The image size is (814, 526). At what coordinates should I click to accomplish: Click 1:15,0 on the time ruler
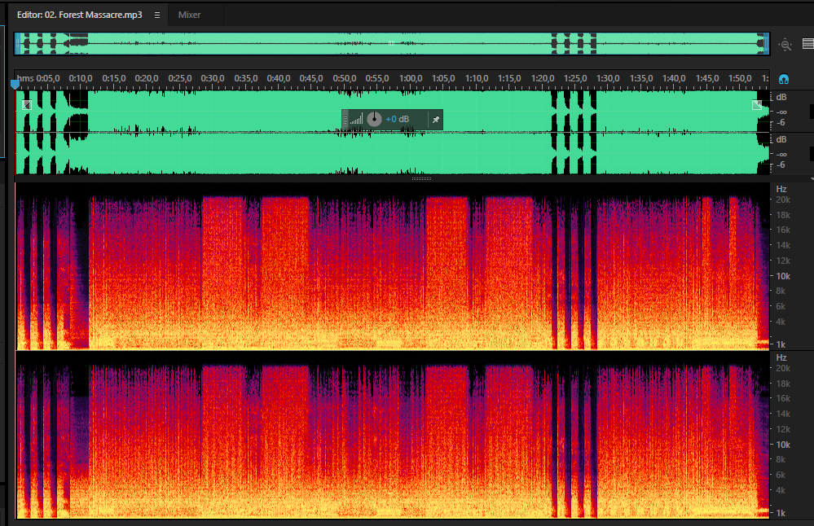click(509, 78)
